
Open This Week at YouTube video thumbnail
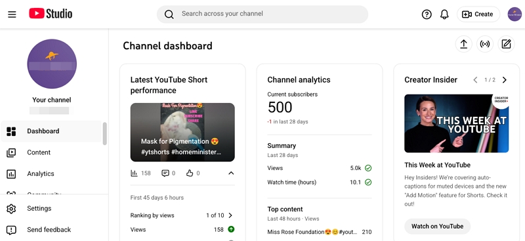(456, 123)
